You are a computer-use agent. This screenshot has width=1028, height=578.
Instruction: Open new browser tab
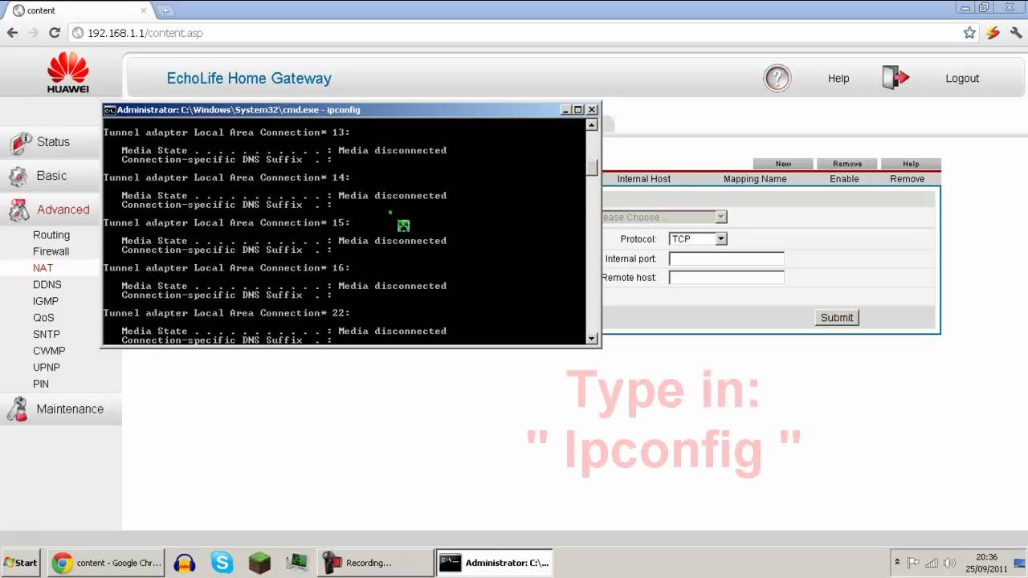point(165,10)
